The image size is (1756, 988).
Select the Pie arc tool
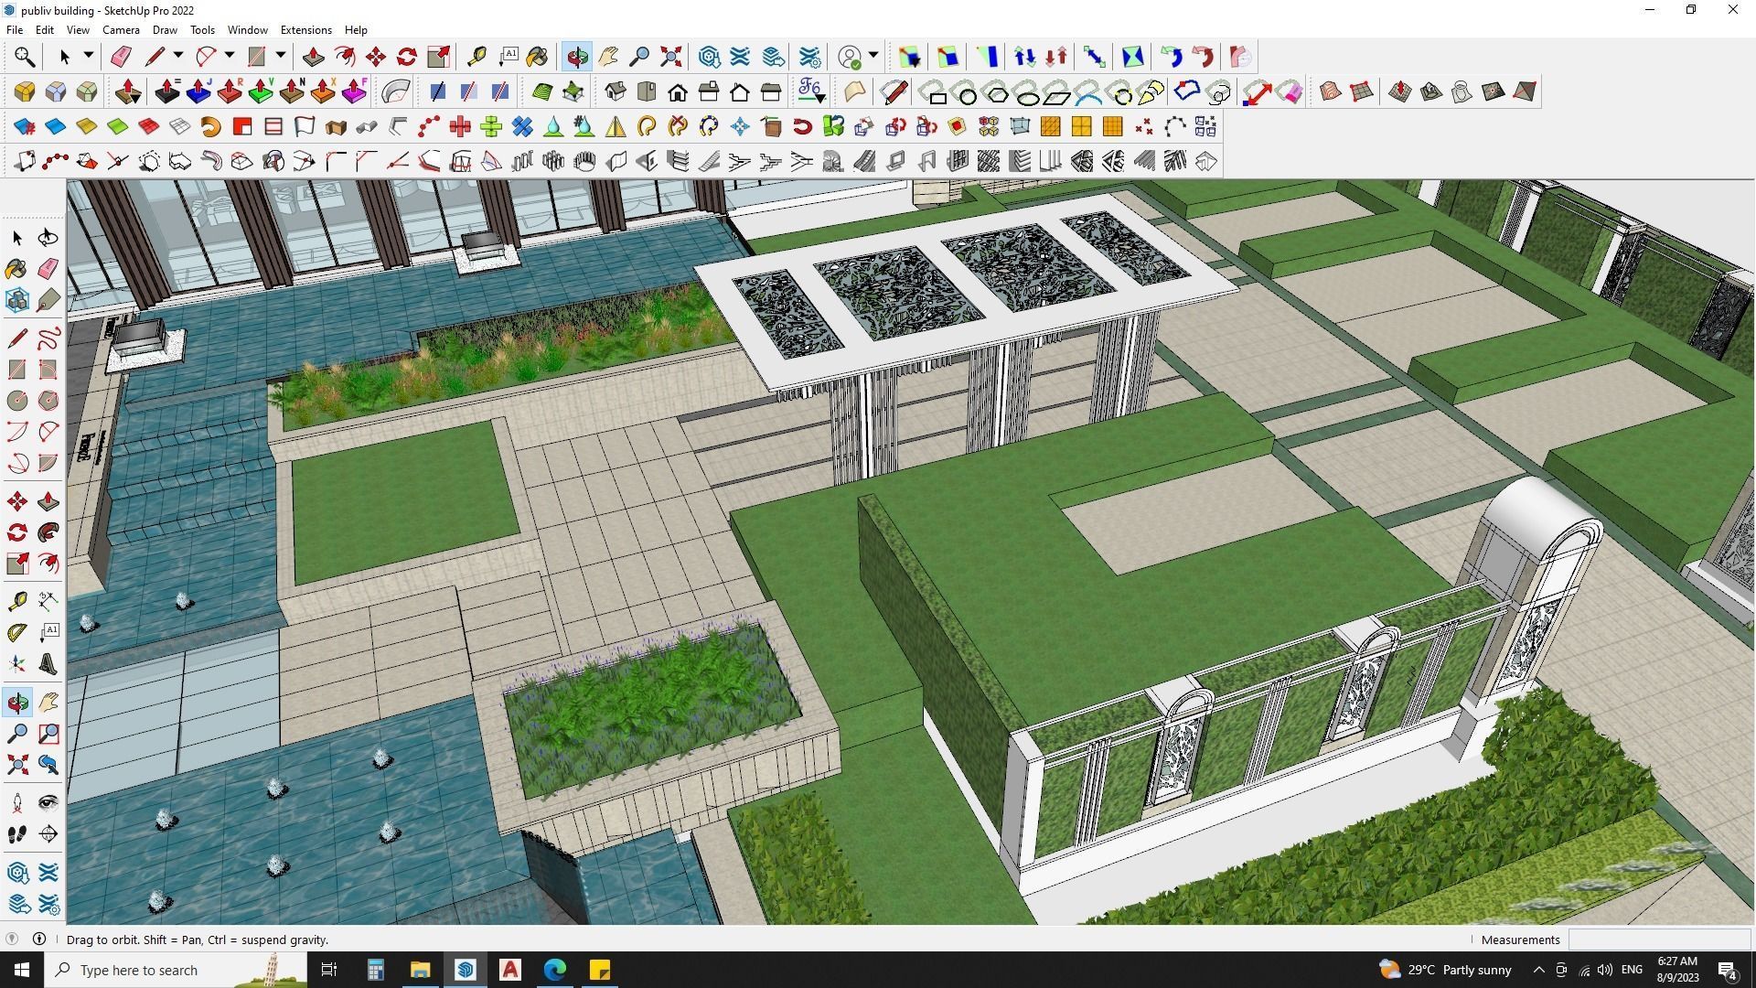pos(48,463)
